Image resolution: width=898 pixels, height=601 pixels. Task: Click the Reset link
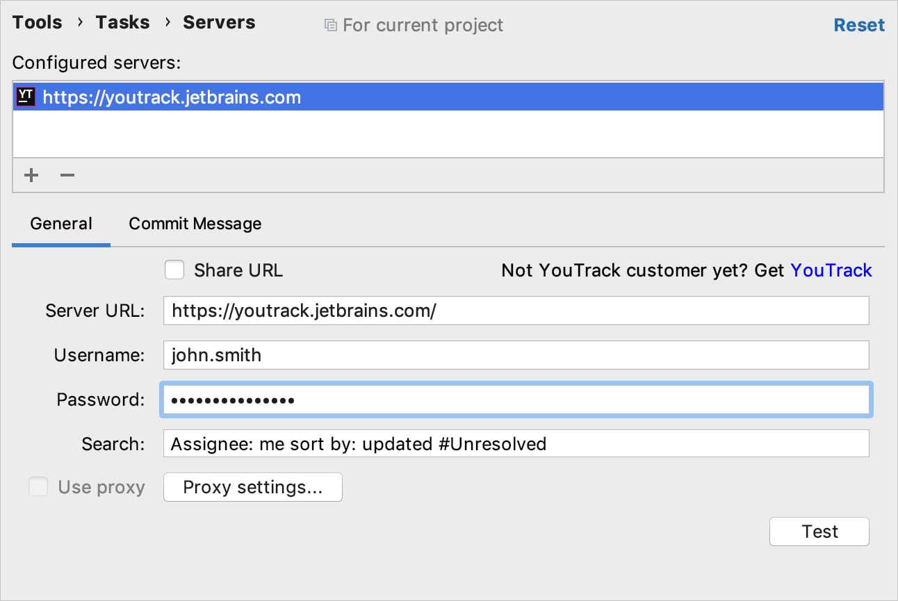859,25
